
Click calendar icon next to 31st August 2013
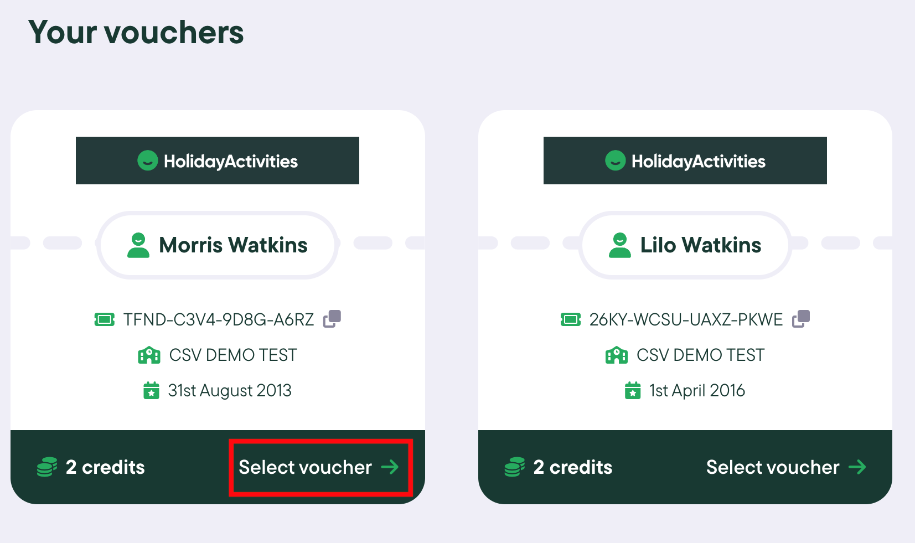coord(151,390)
